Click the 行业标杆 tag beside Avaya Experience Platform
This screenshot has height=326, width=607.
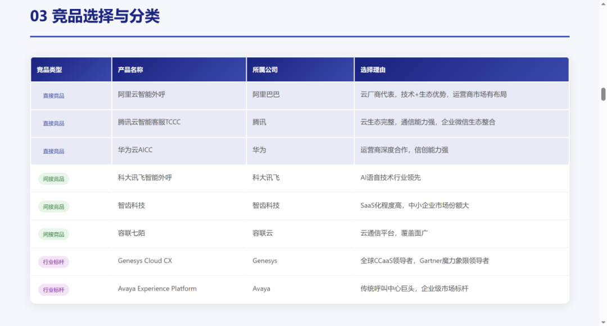[54, 290]
